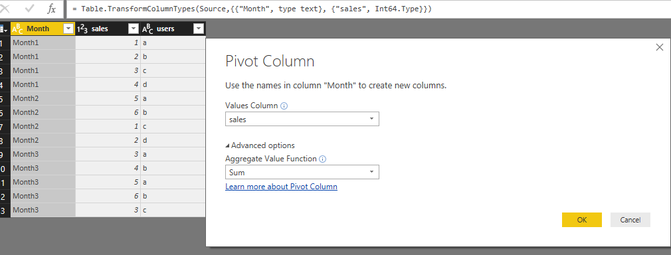Select the Month column header

pos(43,29)
